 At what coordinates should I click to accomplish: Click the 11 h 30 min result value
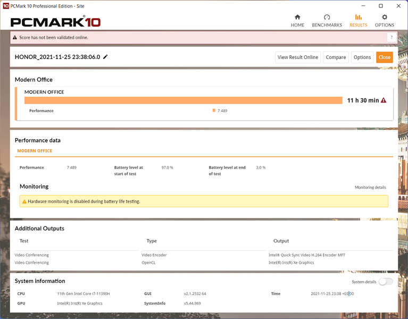pyautogui.click(x=363, y=100)
